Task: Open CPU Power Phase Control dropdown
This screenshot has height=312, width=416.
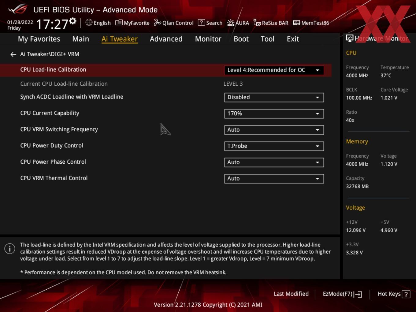Action: click(x=274, y=162)
